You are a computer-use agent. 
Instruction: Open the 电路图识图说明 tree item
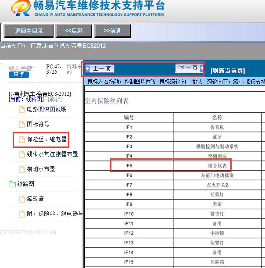[x=47, y=109]
